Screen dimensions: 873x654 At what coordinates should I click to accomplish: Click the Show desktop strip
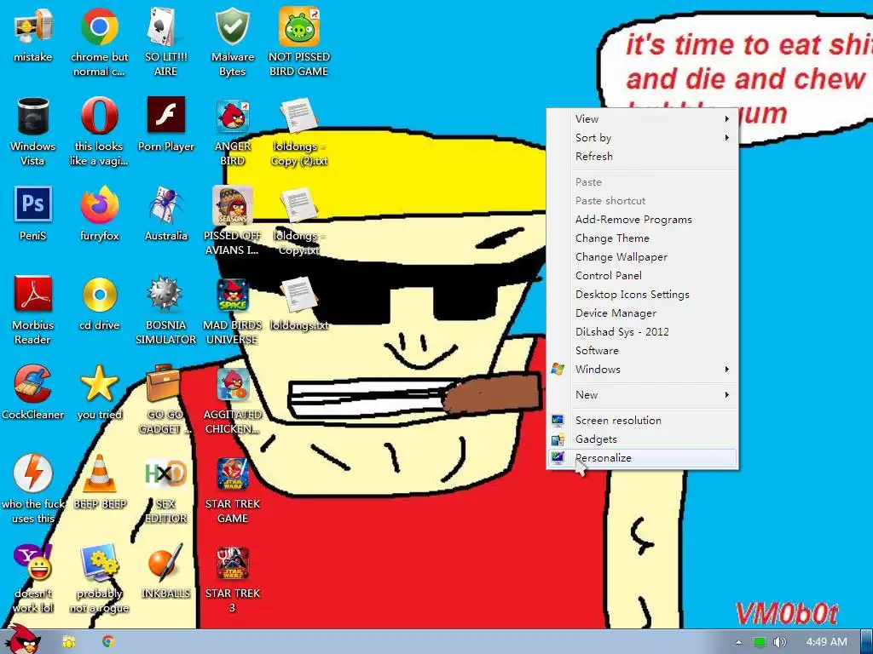(x=866, y=642)
